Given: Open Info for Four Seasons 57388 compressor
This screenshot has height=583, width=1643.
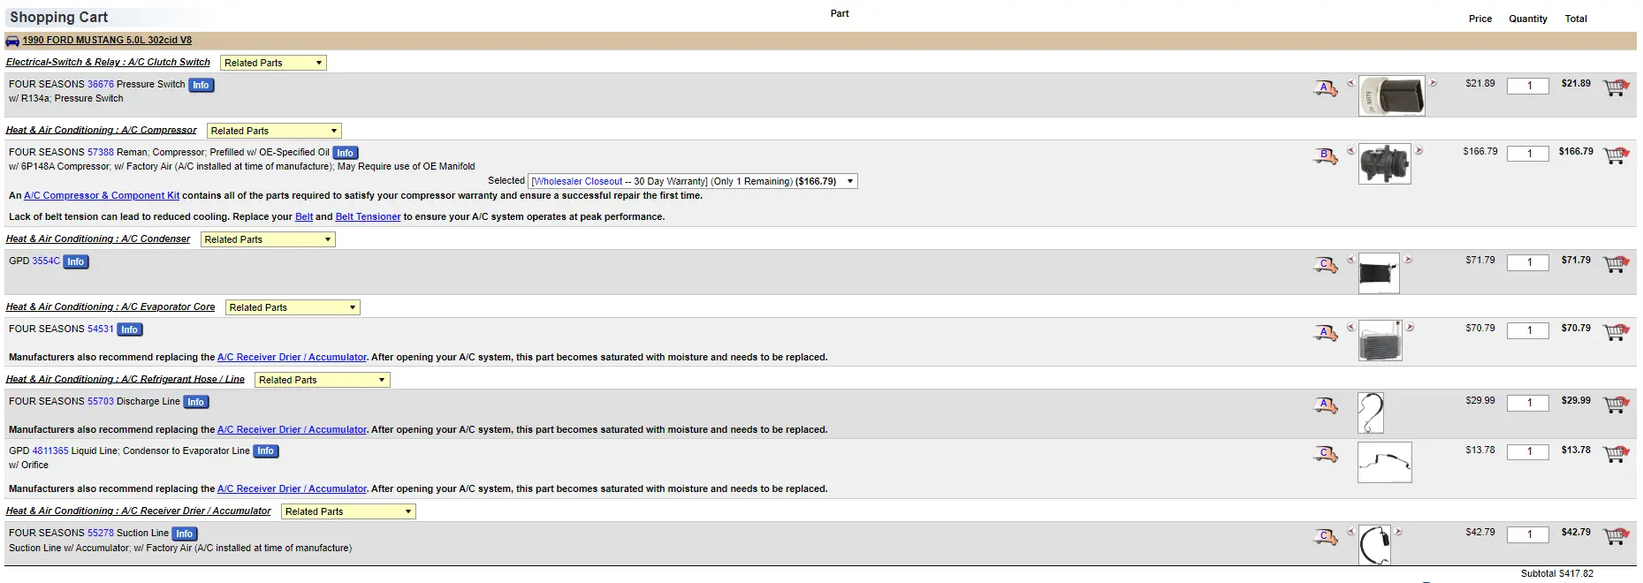Looking at the screenshot, I should [x=345, y=154].
